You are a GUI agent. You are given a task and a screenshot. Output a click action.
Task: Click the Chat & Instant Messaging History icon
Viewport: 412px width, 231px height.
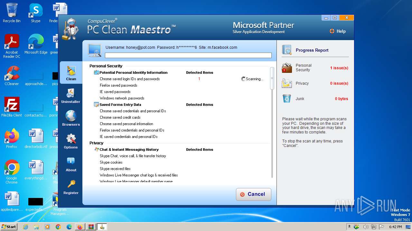[x=97, y=150]
